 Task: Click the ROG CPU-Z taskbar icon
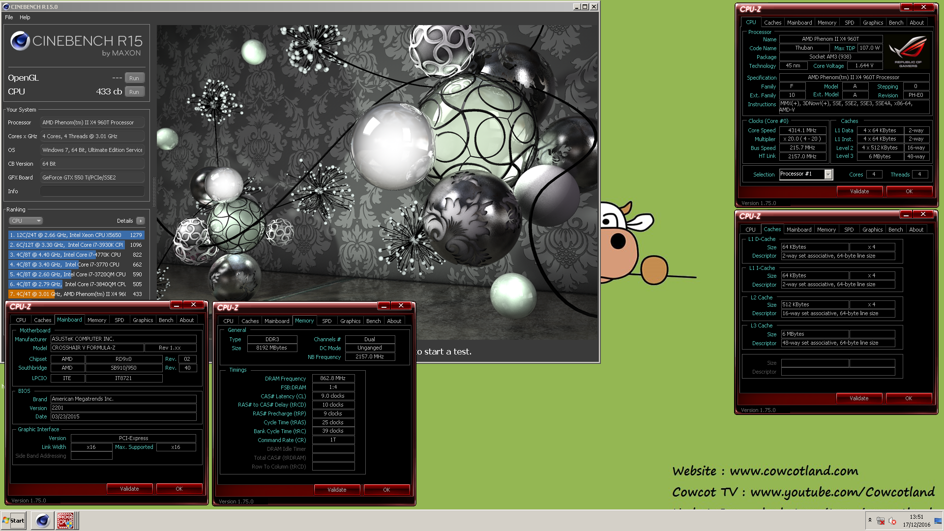coord(65,521)
